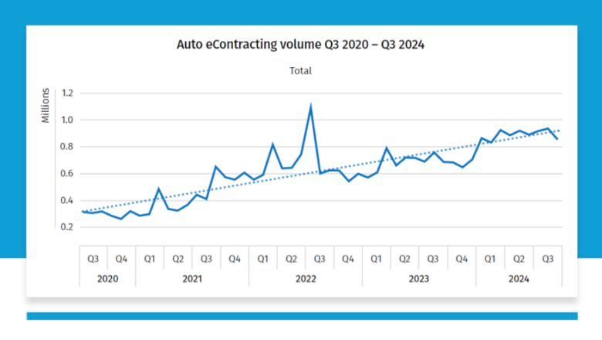Select the 0.6 y-axis value
The width and height of the screenshot is (602, 340).
tap(66, 173)
